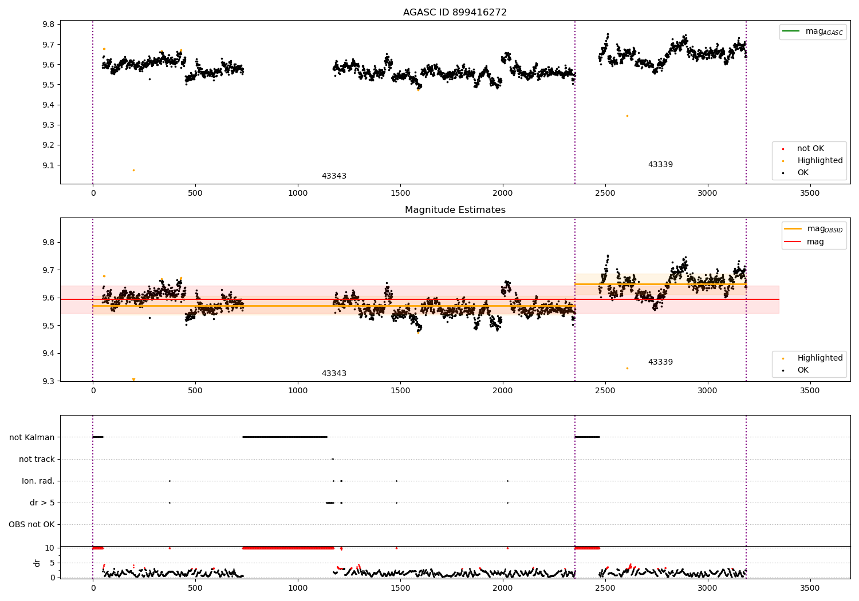Click the orange outlier near 9.35 in top plot
This screenshot has width=859, height=601.
[627, 116]
